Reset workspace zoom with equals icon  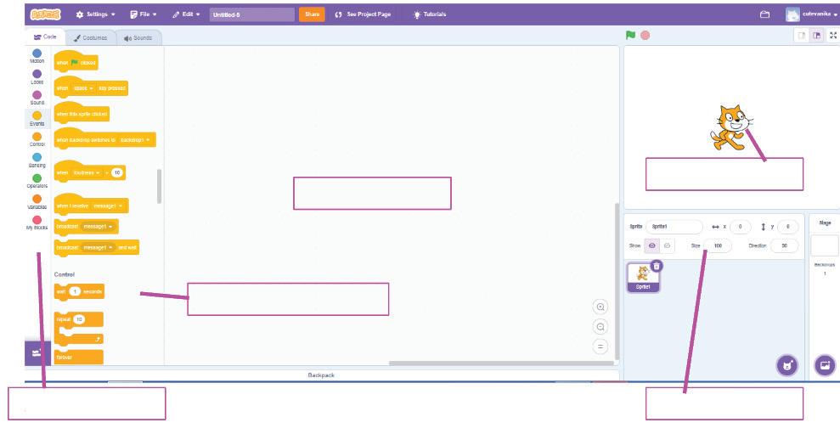pos(600,347)
